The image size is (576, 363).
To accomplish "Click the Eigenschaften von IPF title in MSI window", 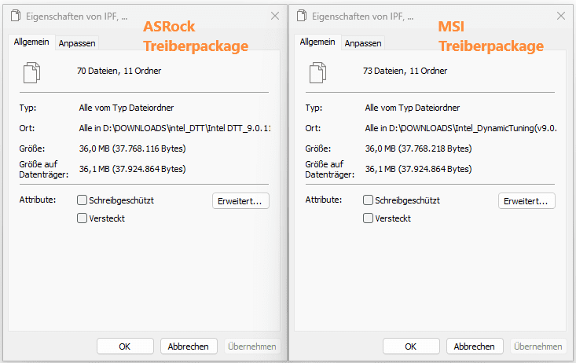I will click(x=362, y=16).
